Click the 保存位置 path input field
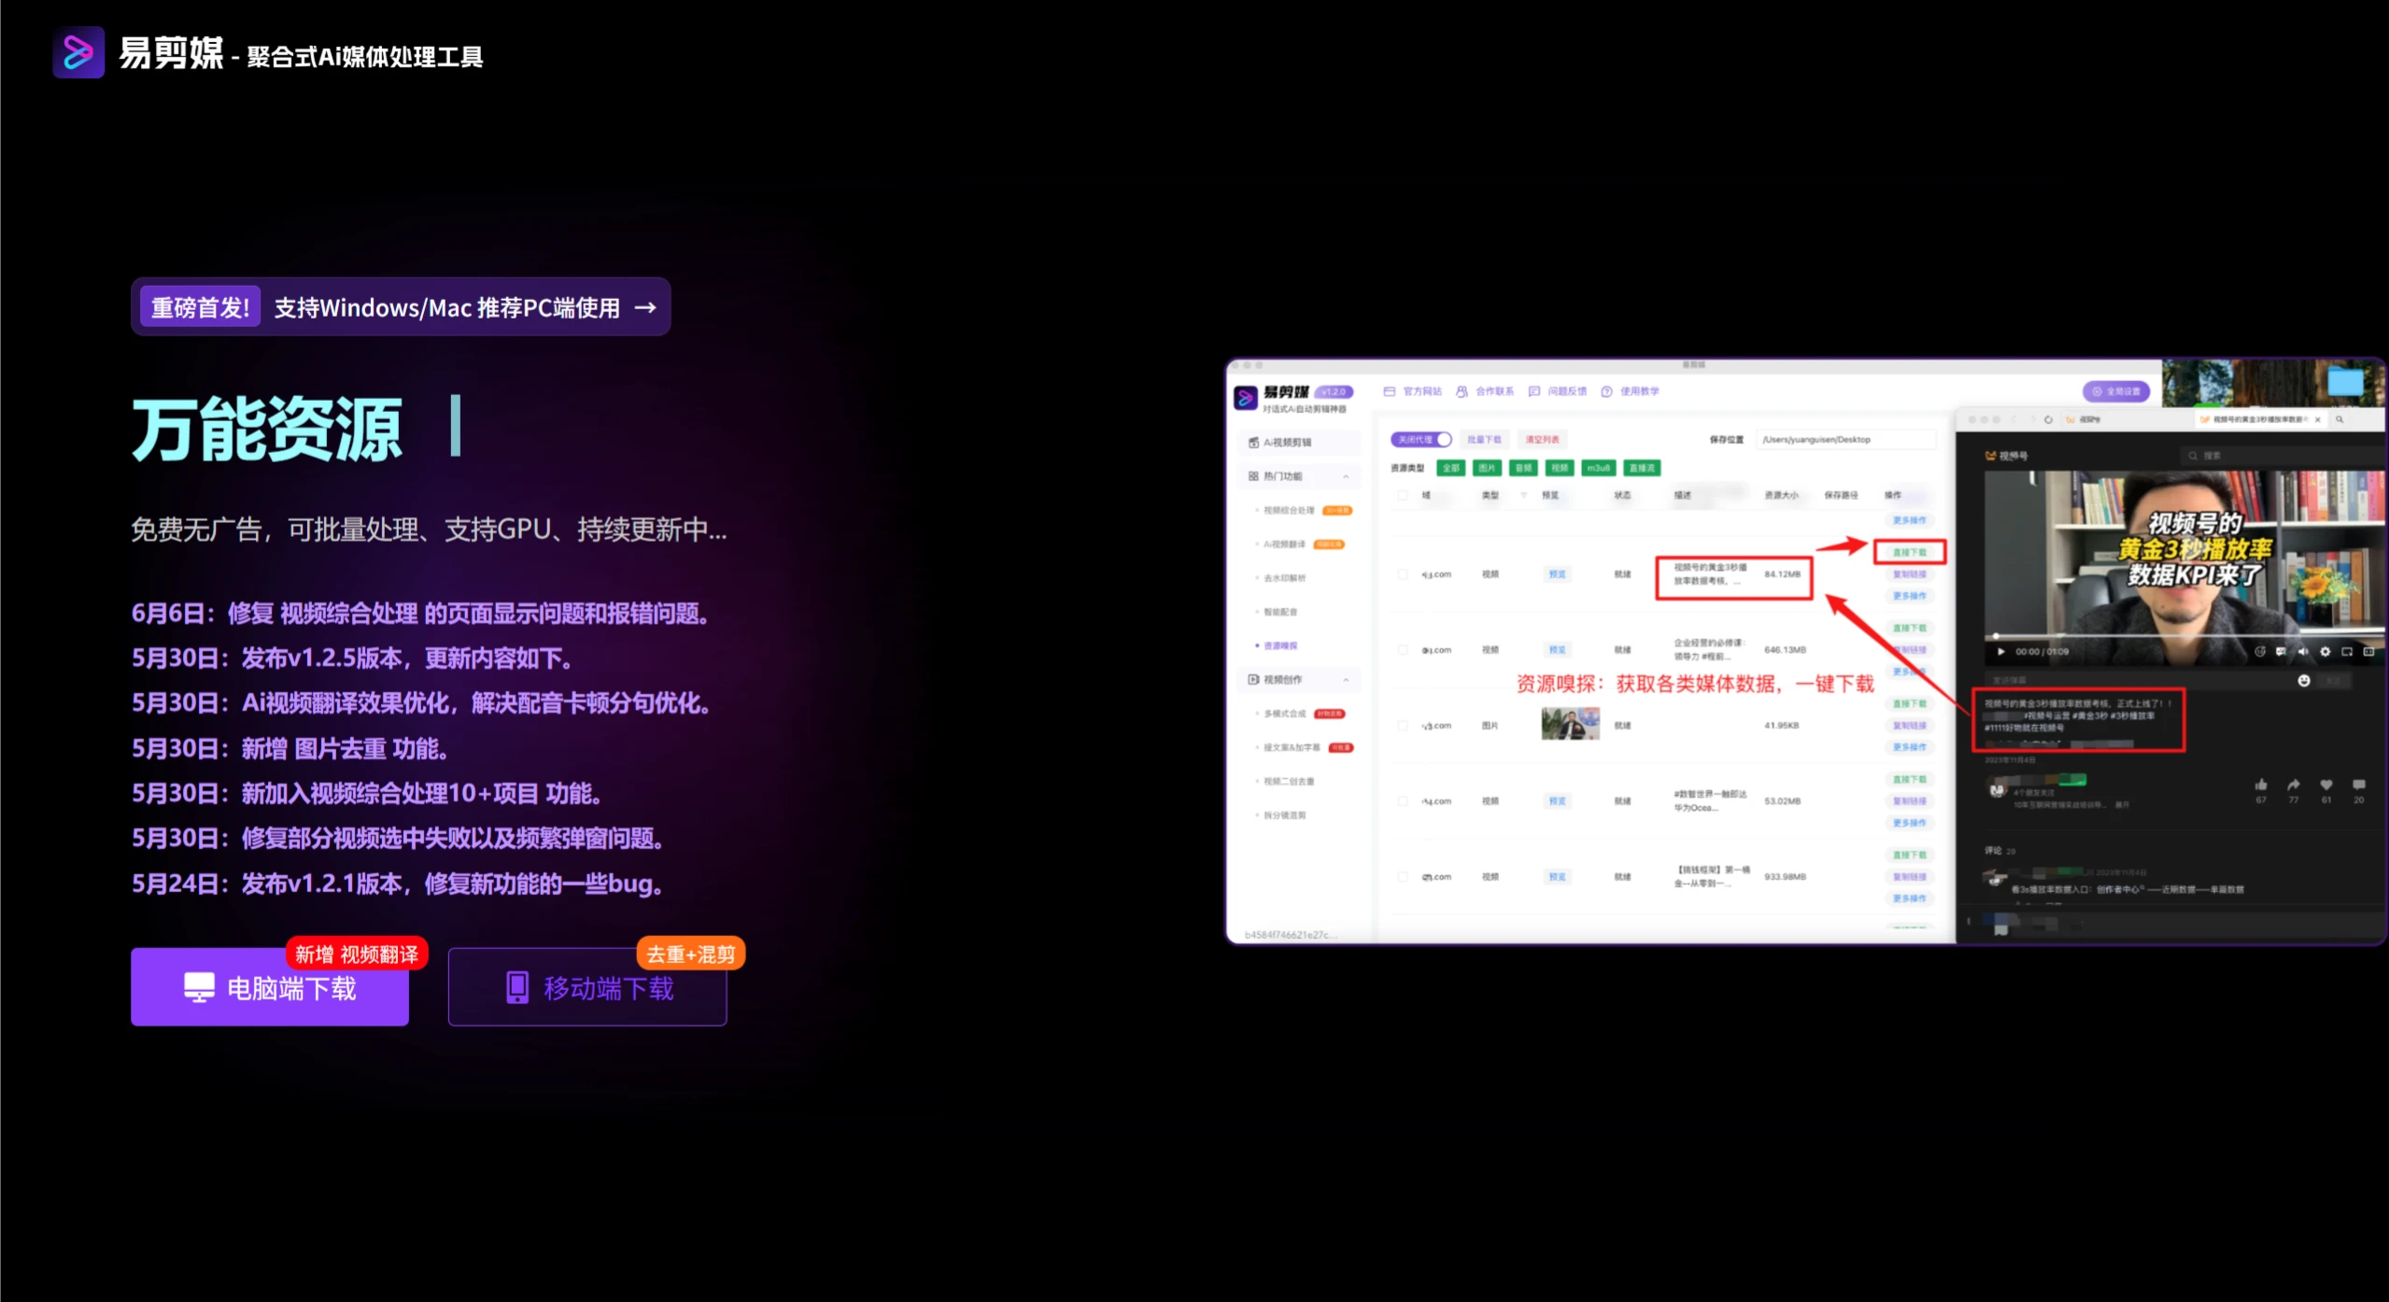 coord(1846,439)
